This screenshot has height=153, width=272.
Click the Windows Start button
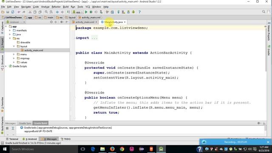point(5,149)
